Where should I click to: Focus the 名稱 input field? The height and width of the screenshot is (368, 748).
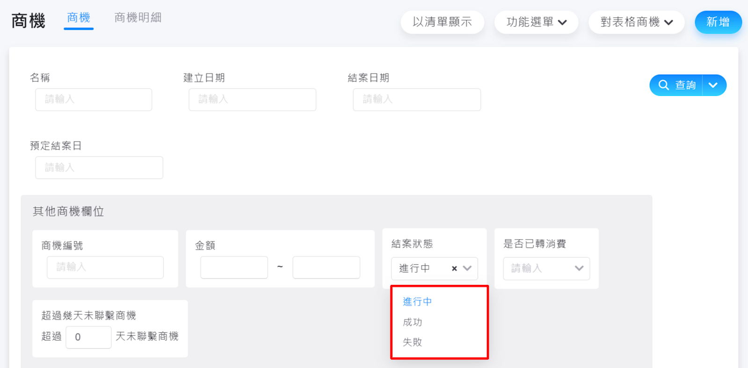pos(94,99)
